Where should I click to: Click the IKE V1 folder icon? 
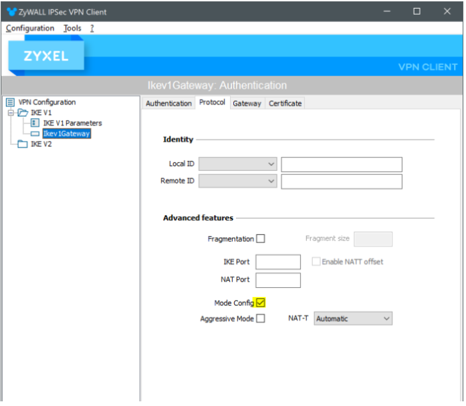point(23,113)
